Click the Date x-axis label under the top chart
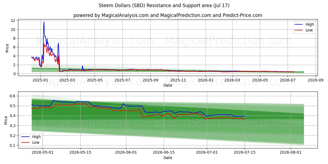This screenshot has height=164, width=328. (x=168, y=85)
